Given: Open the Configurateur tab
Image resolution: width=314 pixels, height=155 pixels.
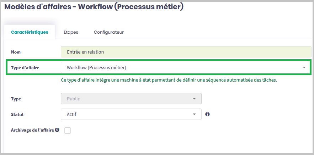Looking at the screenshot, I should pos(108,32).
